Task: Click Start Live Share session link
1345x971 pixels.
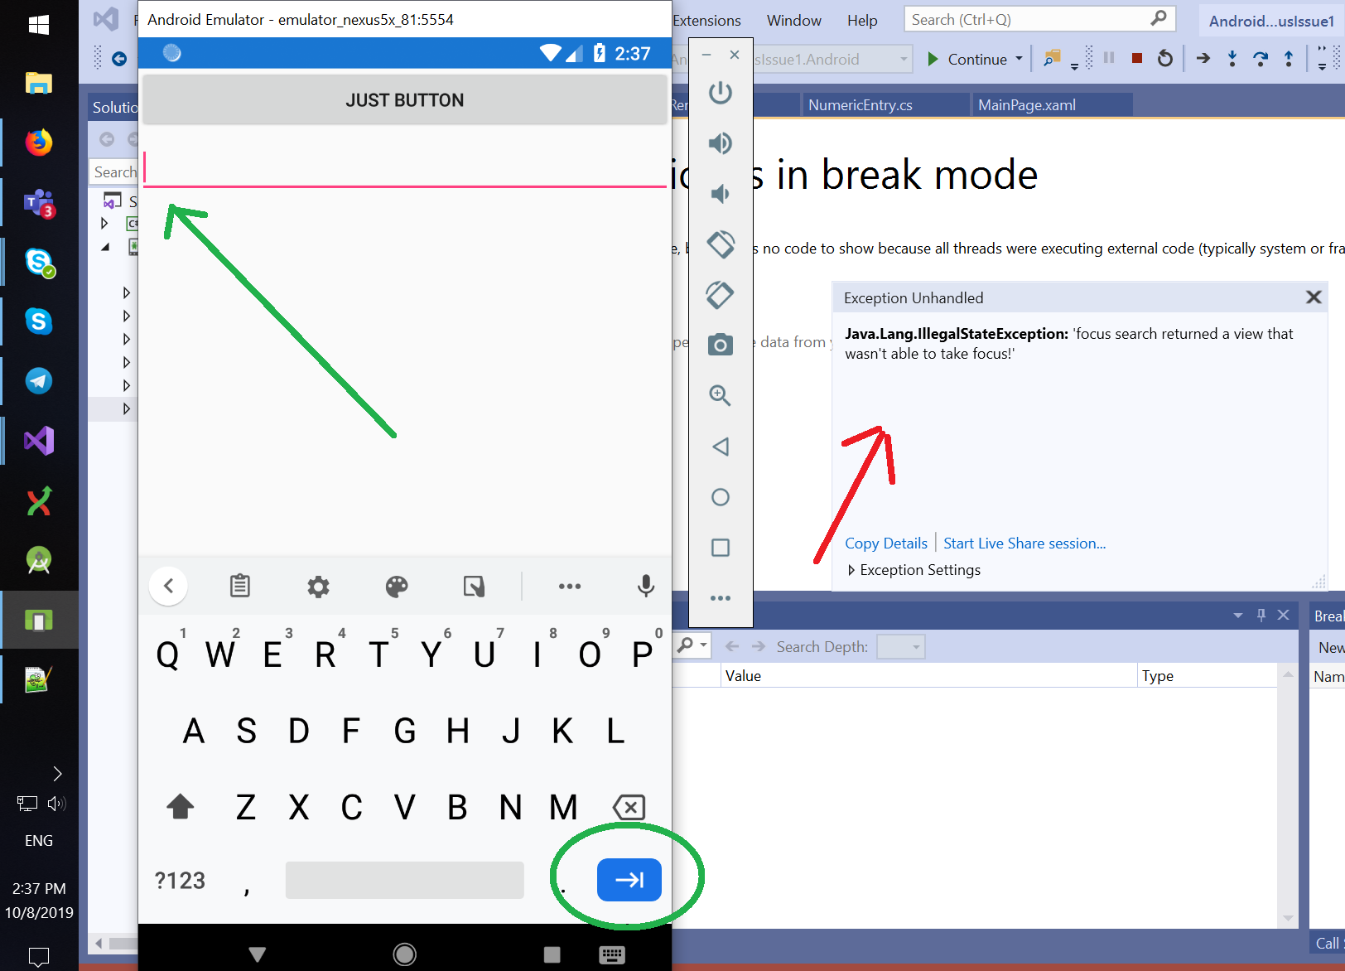Action: point(1024,543)
